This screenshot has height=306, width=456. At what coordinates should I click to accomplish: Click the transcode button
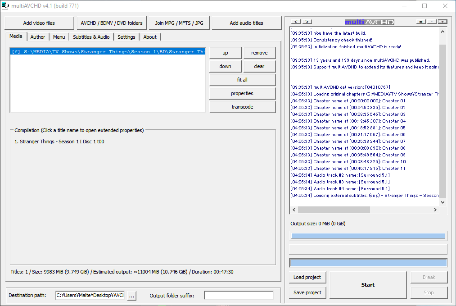(242, 107)
